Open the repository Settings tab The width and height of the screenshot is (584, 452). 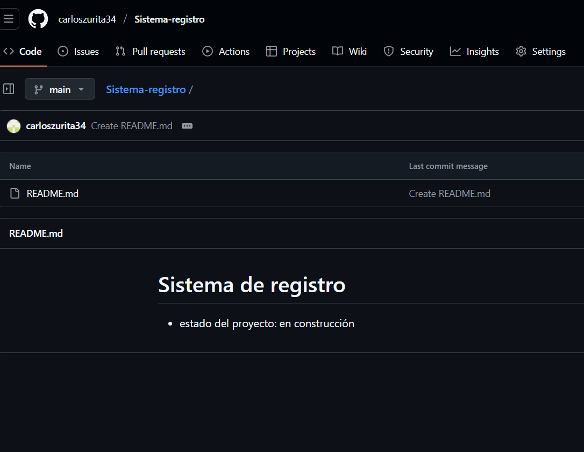(x=541, y=52)
